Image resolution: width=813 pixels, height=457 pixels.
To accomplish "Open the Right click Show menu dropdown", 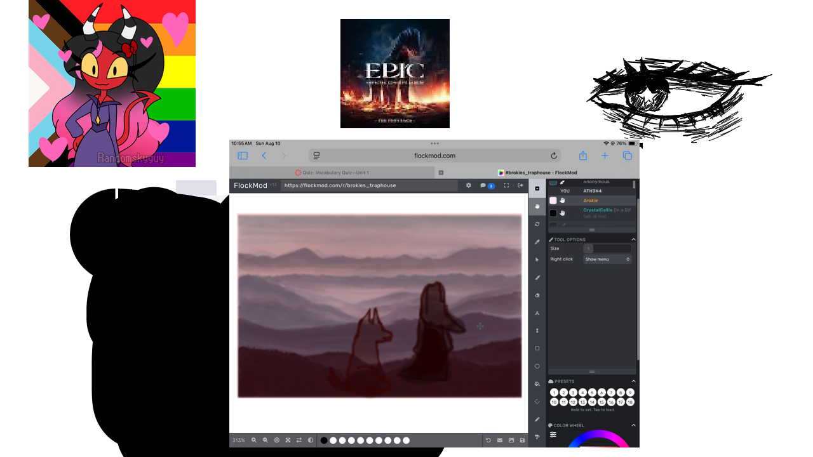I will (607, 259).
